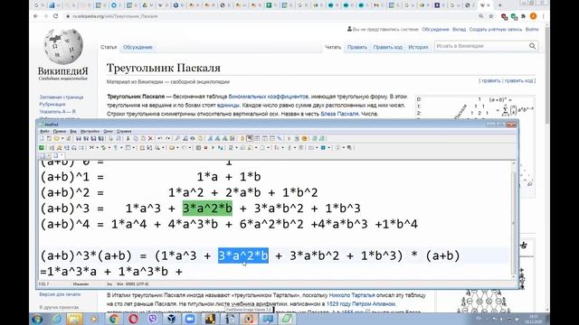Open File Explorer folder in taskbar
Image resolution: width=579 pixels, height=325 pixels.
click(x=75, y=319)
